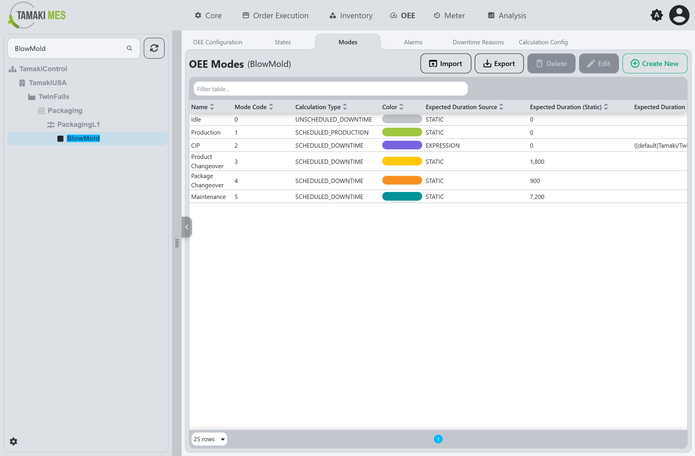The width and height of the screenshot is (695, 456).
Task: Click the CIP purple color swatch
Action: tap(402, 145)
